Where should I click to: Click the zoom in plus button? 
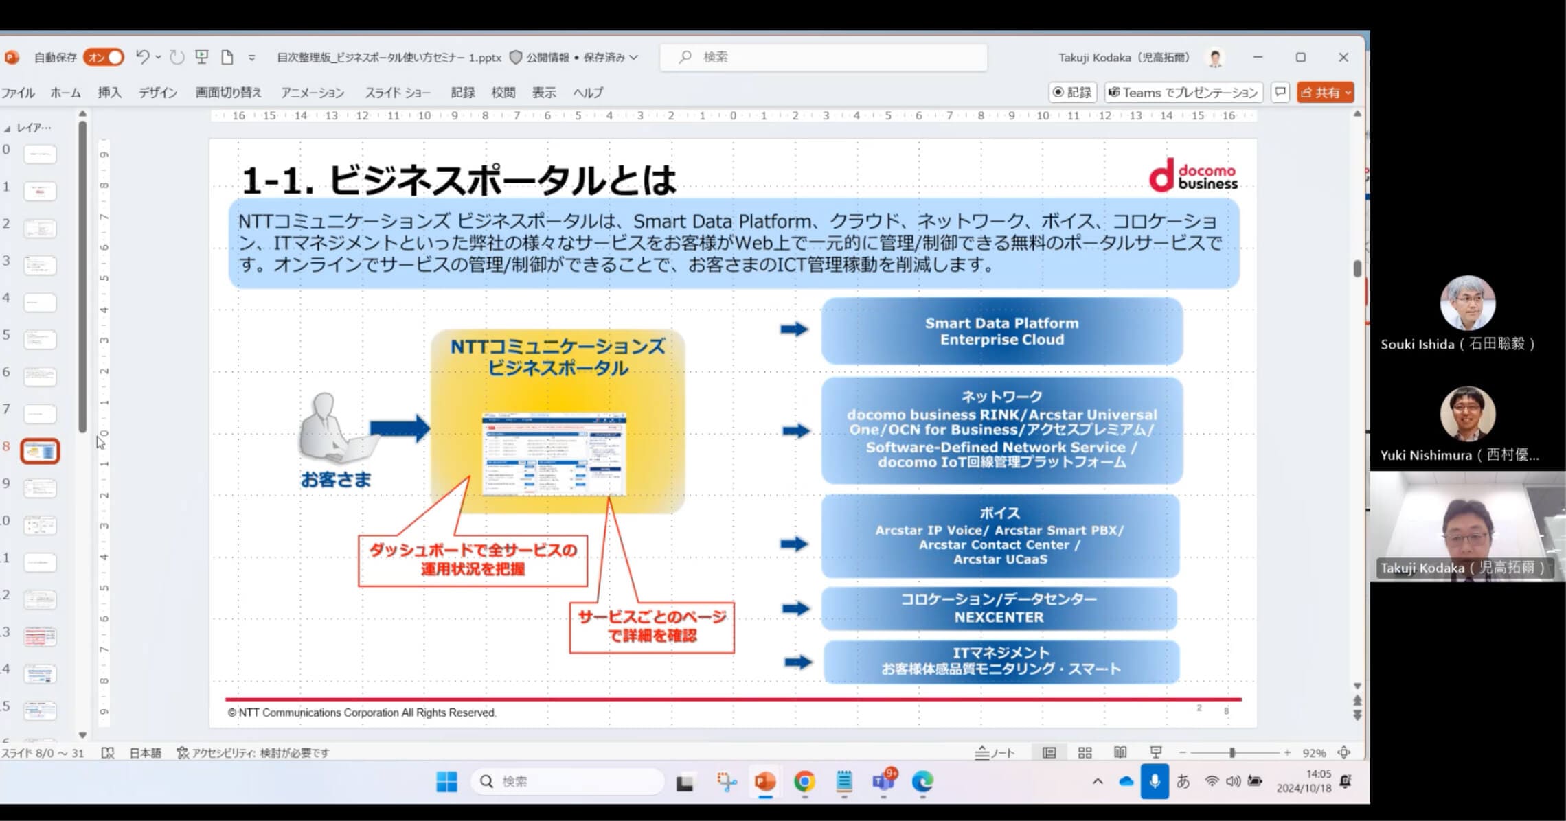coord(1288,753)
